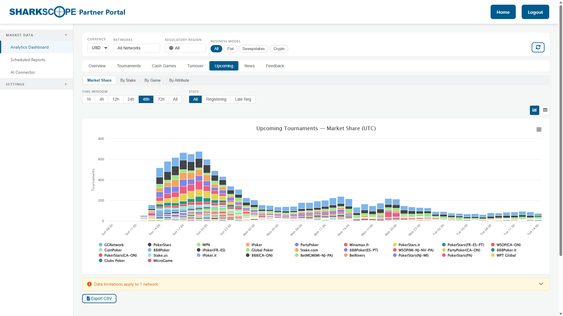Select the News tab
Viewport: 563px width, 316px height.
coord(250,66)
